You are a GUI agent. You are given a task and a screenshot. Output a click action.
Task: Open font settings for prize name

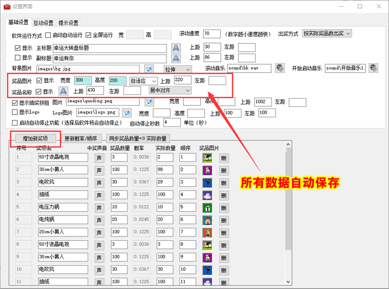(63, 91)
